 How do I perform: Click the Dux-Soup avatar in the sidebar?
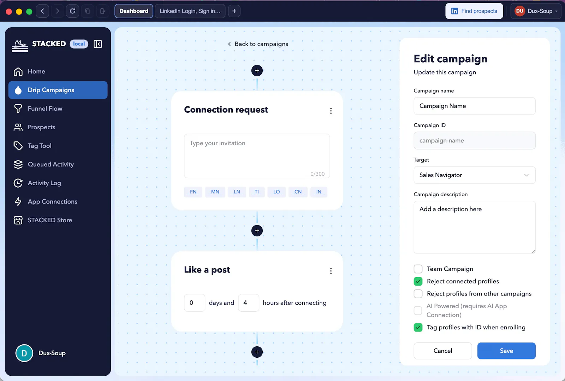coord(24,353)
